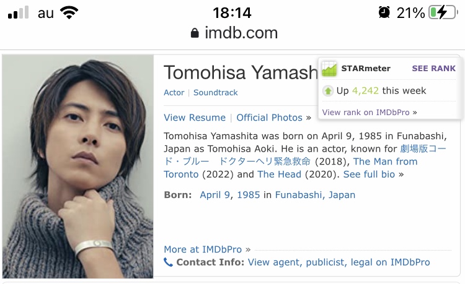465x284 pixels.
Task: Tap the alarm clock status icon
Action: click(x=384, y=12)
